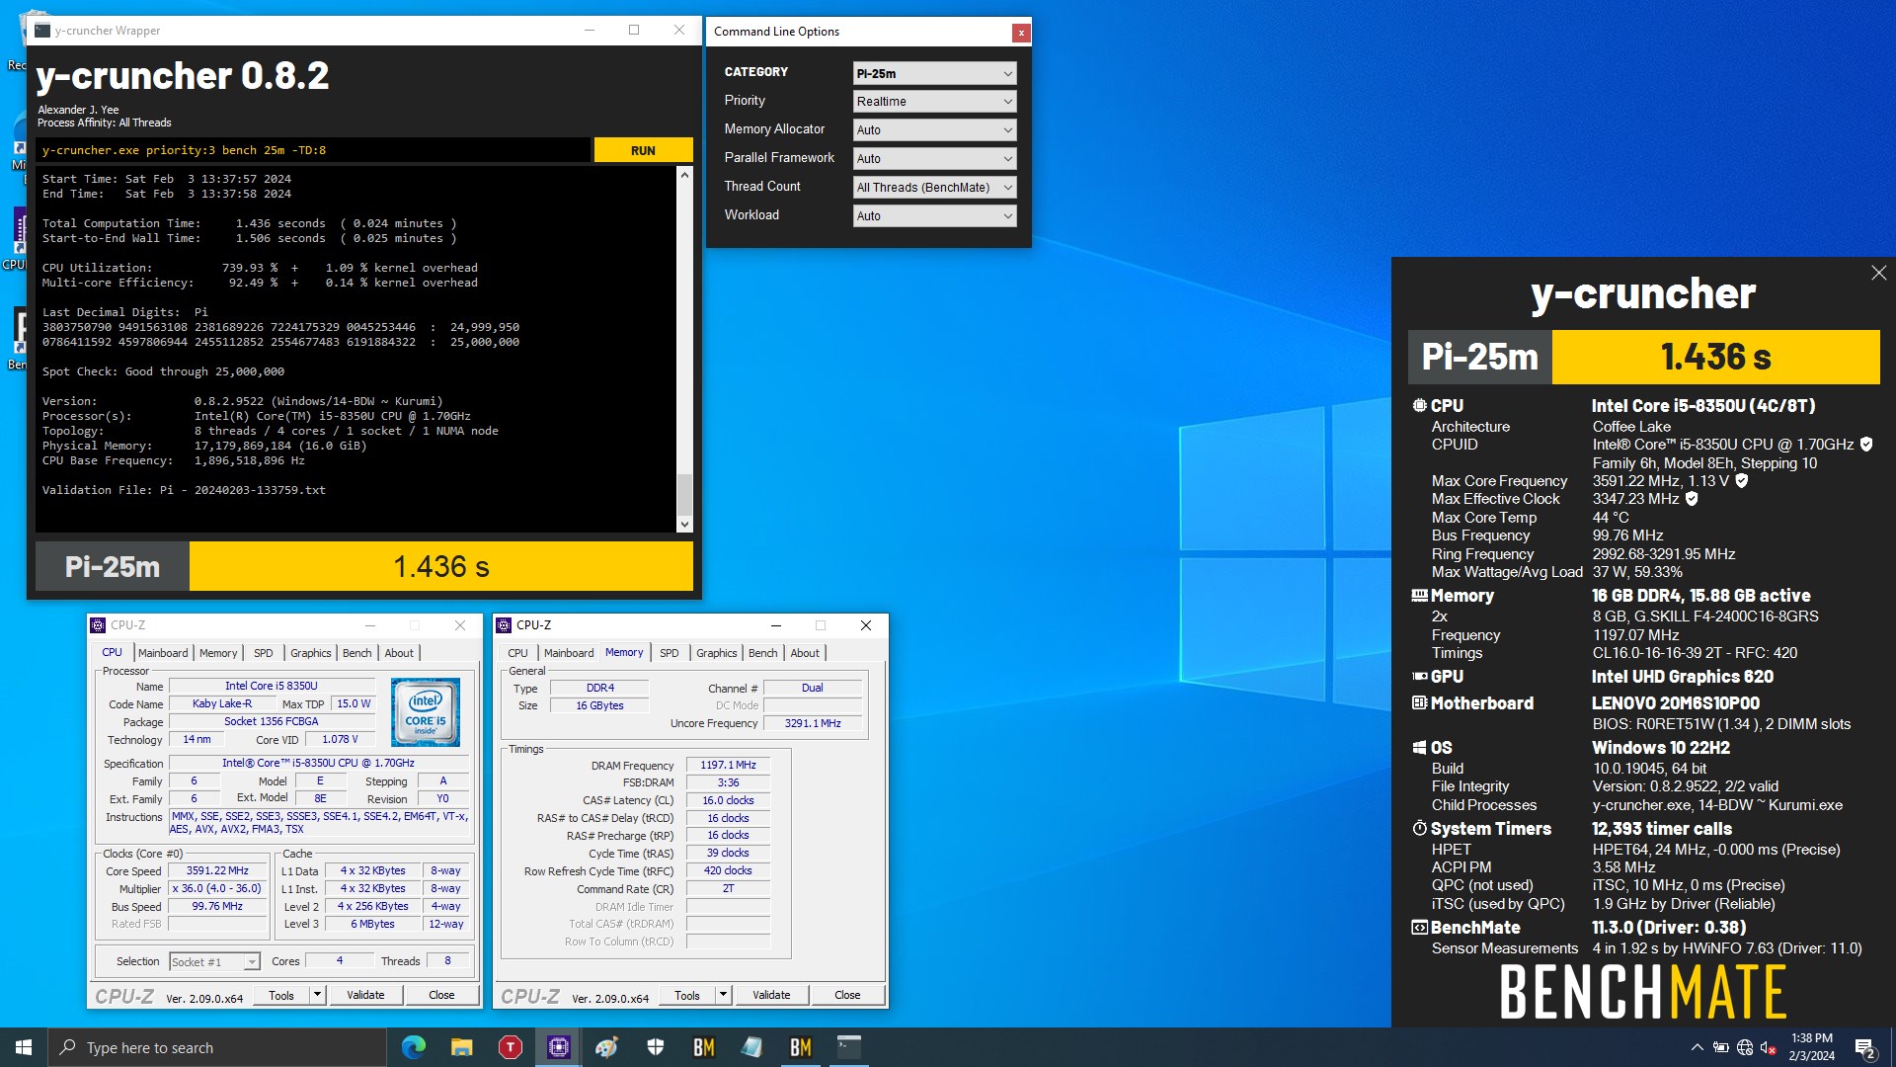Switch to Mainboard tab in CPU-Z CPU window
The image size is (1896, 1067).
pyautogui.click(x=163, y=653)
